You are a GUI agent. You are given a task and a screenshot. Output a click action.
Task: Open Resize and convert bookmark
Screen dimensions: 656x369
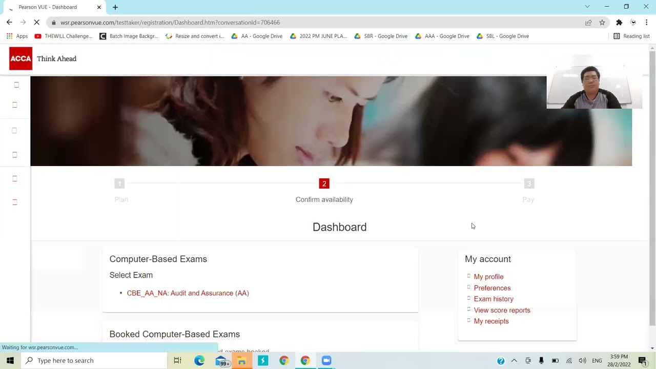pyautogui.click(x=195, y=36)
